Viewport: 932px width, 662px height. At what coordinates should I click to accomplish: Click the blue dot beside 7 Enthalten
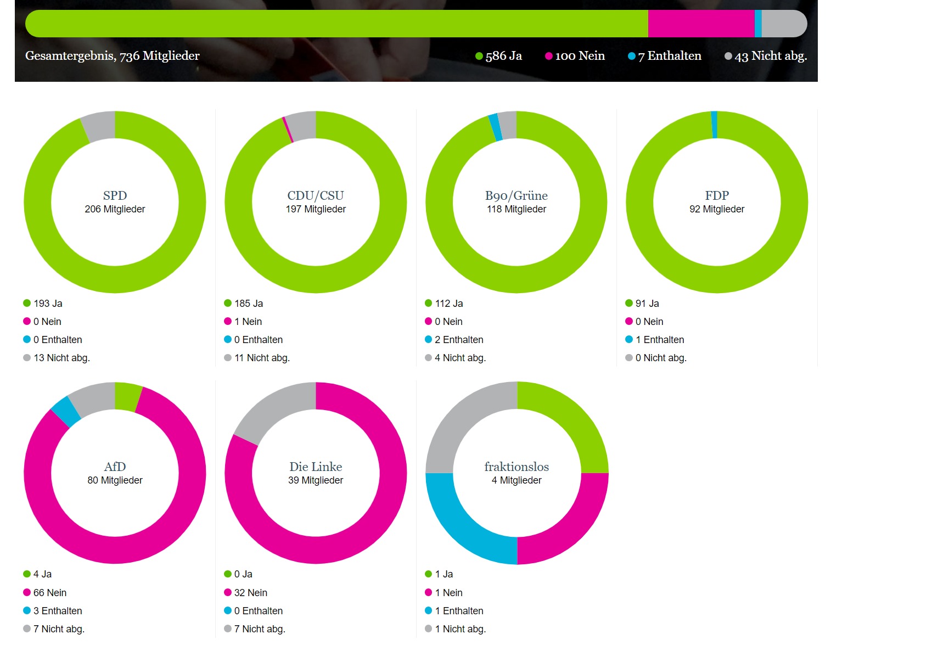coord(632,56)
